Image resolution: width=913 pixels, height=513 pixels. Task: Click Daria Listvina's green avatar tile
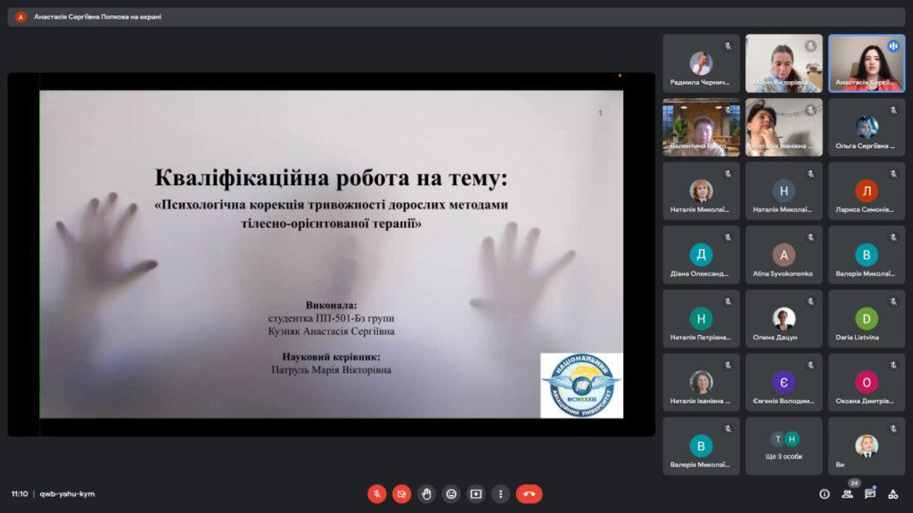[x=866, y=319]
